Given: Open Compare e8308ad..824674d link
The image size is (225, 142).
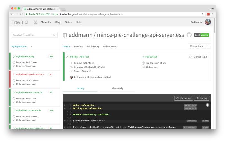Looking at the screenshot, I should (88, 67).
